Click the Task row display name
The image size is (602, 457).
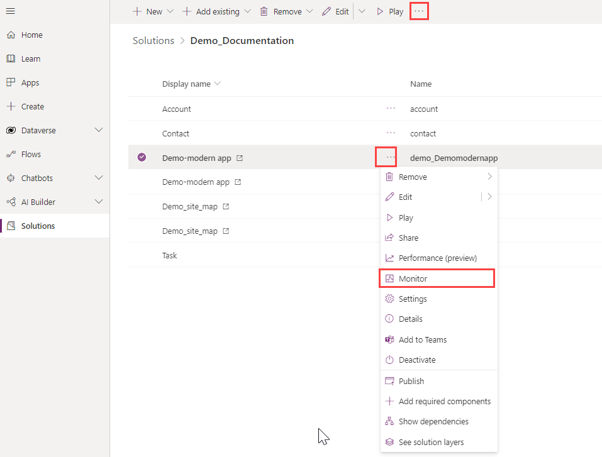(169, 256)
